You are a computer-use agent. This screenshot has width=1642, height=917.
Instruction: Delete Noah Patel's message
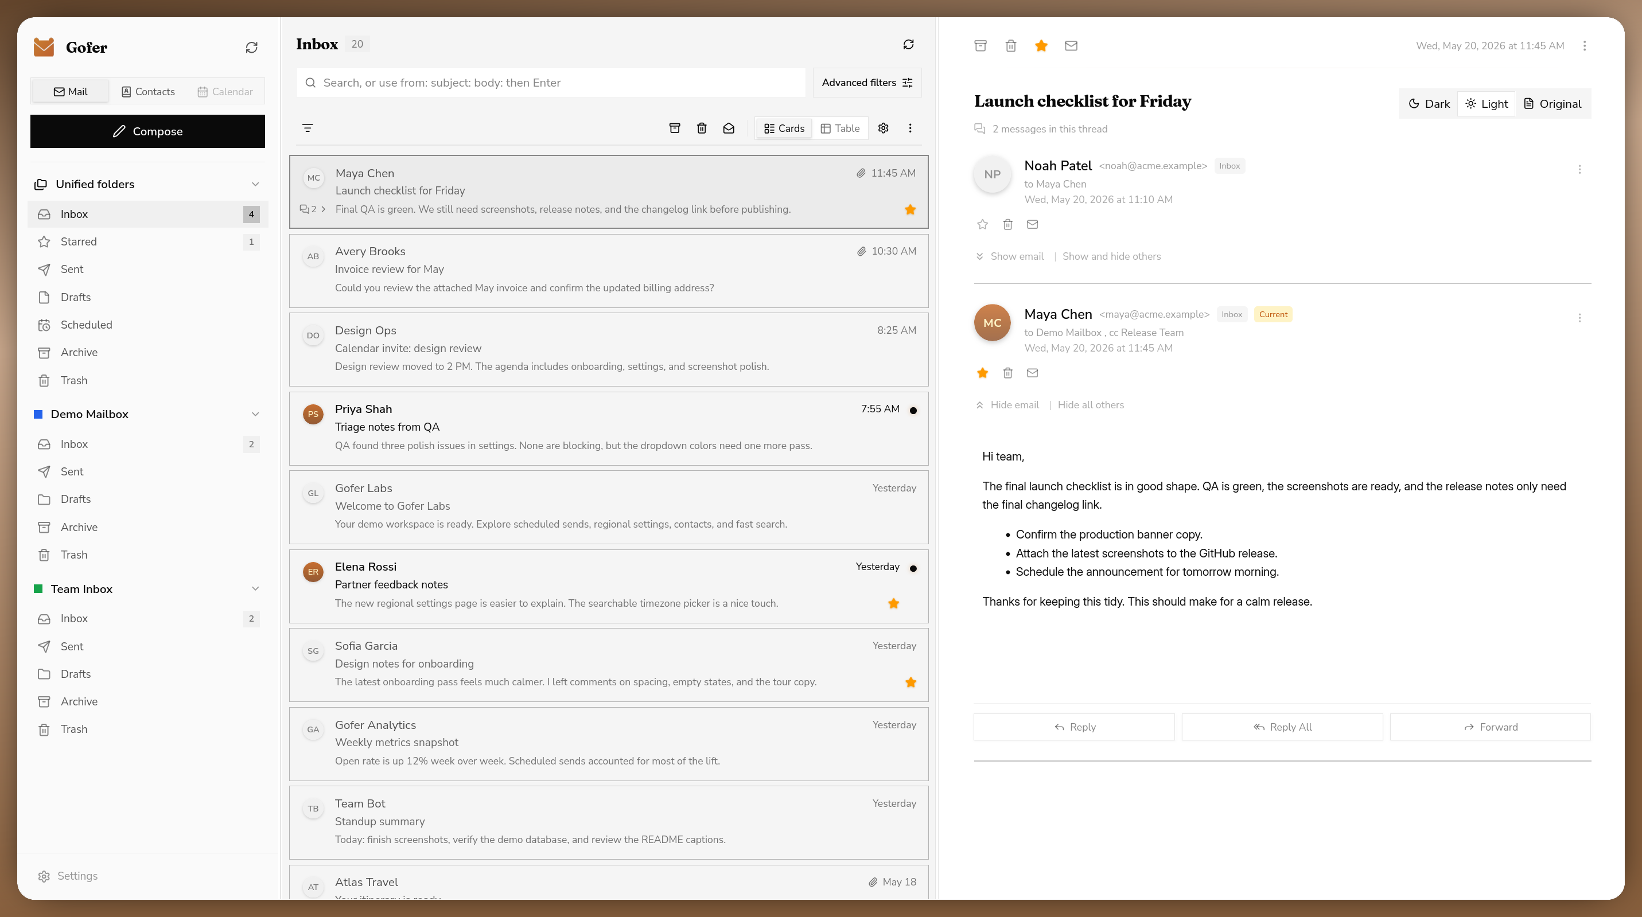1008,224
